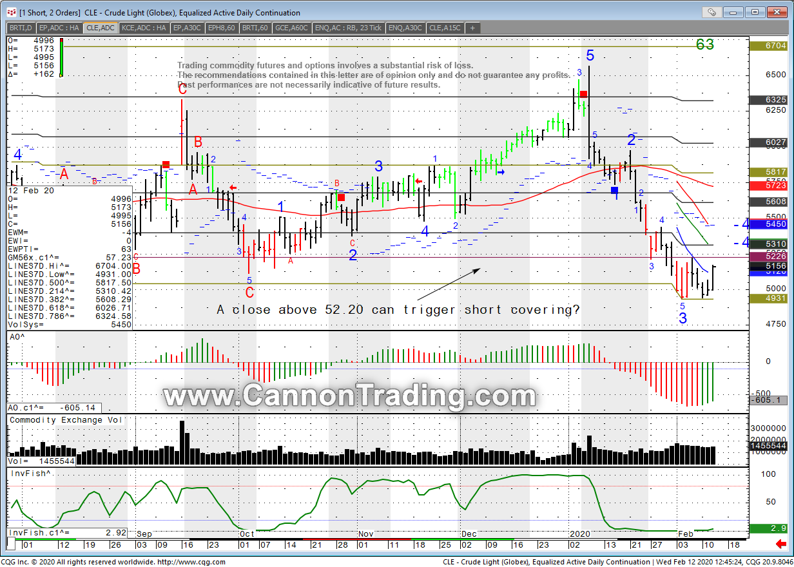Open the KCE,ADC : HA tab
794x567 pixels.
pyautogui.click(x=144, y=28)
